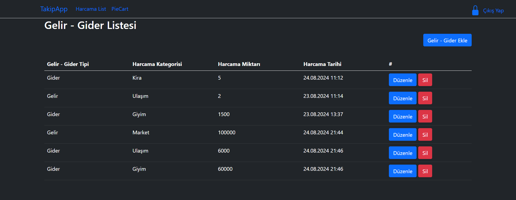Viewport: 516px width, 200px height.
Task: Open the TakipApp home link
Action: click(54, 9)
